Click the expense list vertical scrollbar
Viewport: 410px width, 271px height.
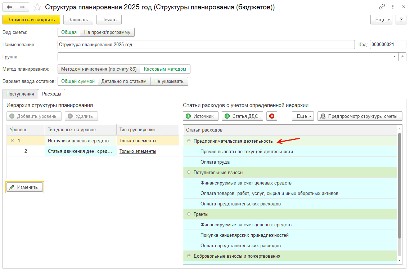tap(400, 186)
